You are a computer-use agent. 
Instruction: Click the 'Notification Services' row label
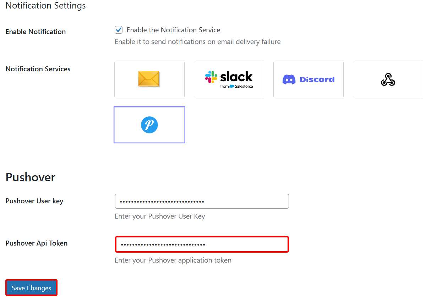click(38, 69)
